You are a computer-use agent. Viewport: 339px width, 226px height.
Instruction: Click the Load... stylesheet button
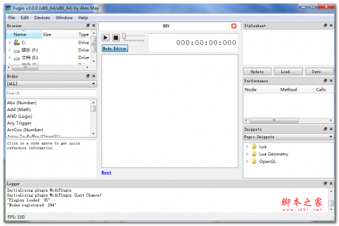tap(288, 72)
